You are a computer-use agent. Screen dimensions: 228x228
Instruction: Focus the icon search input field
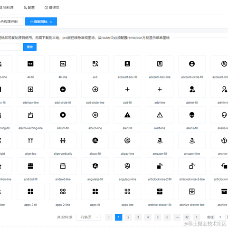point(10,47)
